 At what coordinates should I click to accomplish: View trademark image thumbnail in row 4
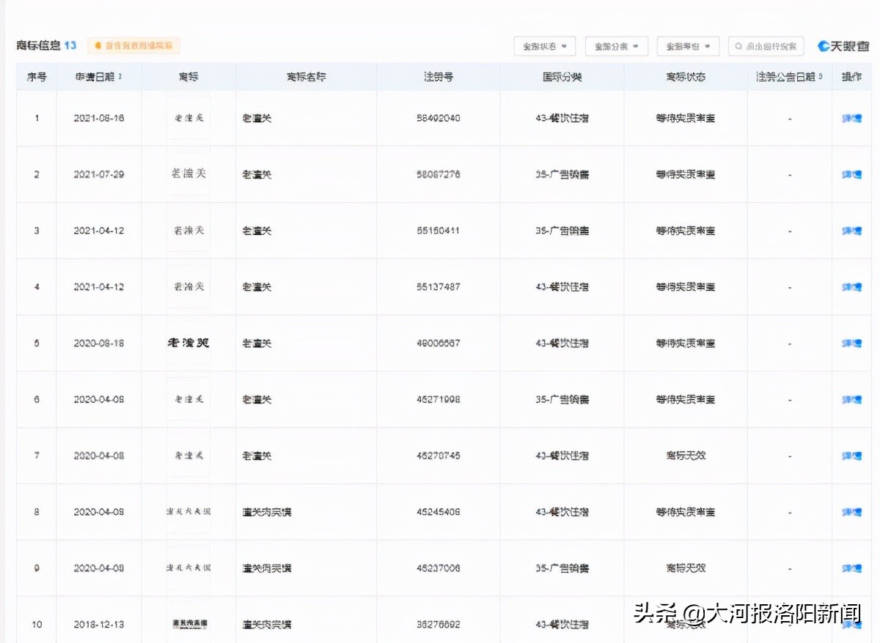(188, 287)
